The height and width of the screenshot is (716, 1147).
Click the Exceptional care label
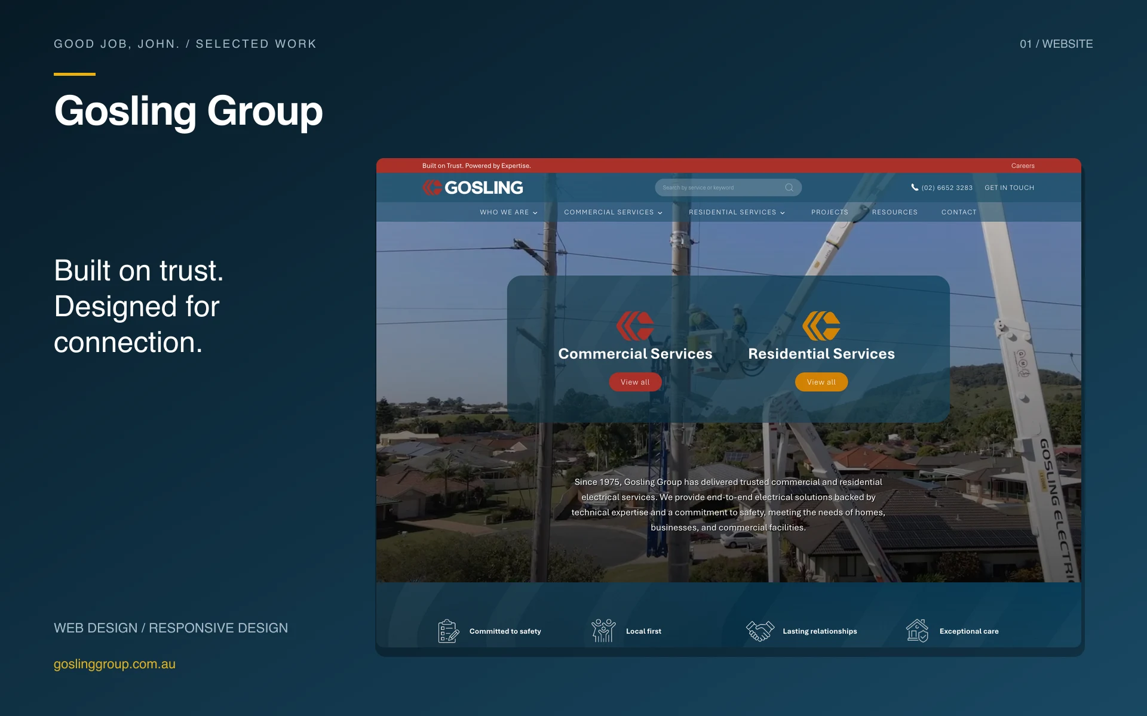click(969, 631)
